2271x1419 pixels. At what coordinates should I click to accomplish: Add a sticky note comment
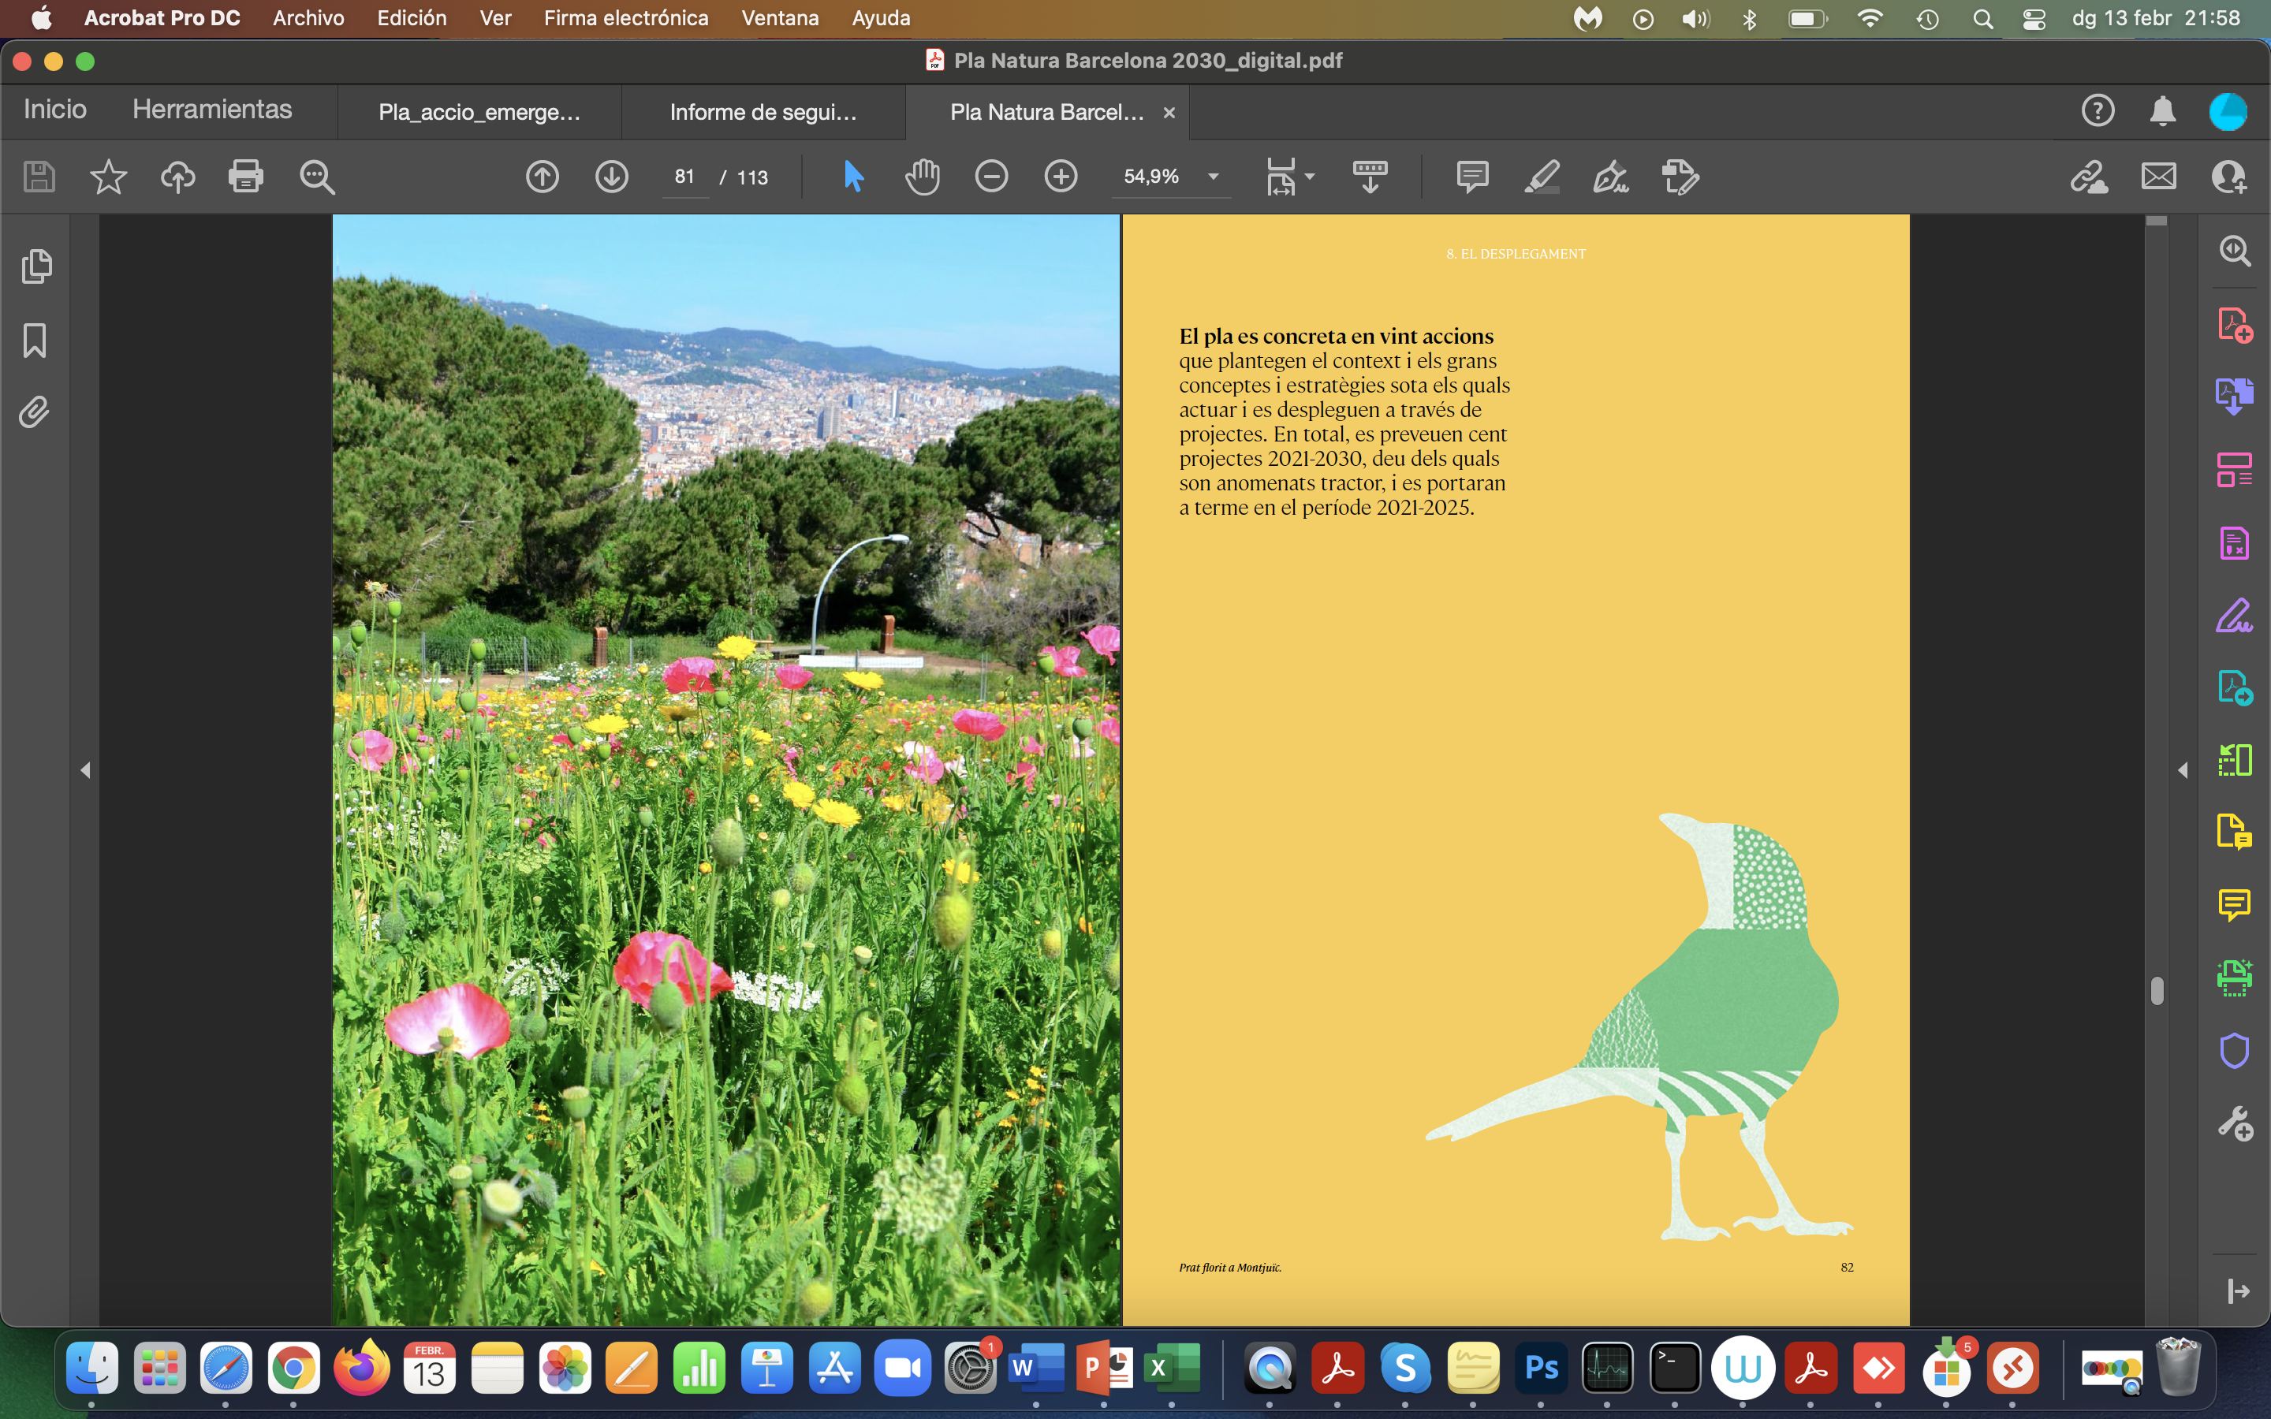click(1471, 177)
